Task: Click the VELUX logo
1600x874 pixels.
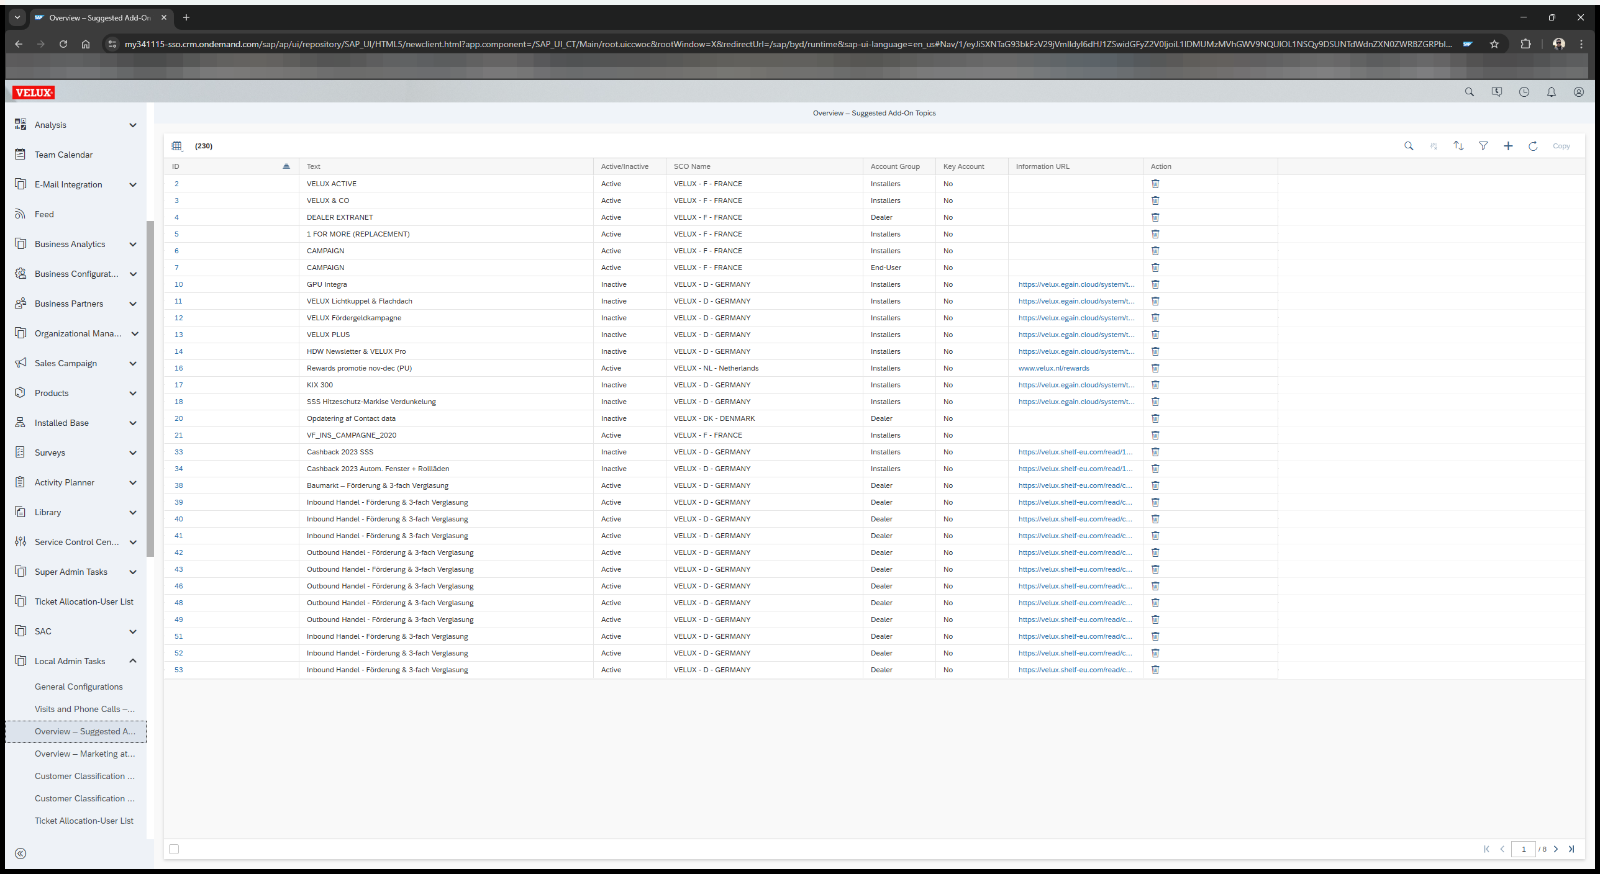Action: (34, 92)
